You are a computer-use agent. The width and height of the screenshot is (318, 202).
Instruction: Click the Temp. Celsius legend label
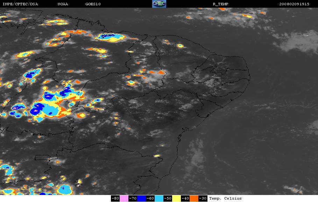[x=225, y=198]
